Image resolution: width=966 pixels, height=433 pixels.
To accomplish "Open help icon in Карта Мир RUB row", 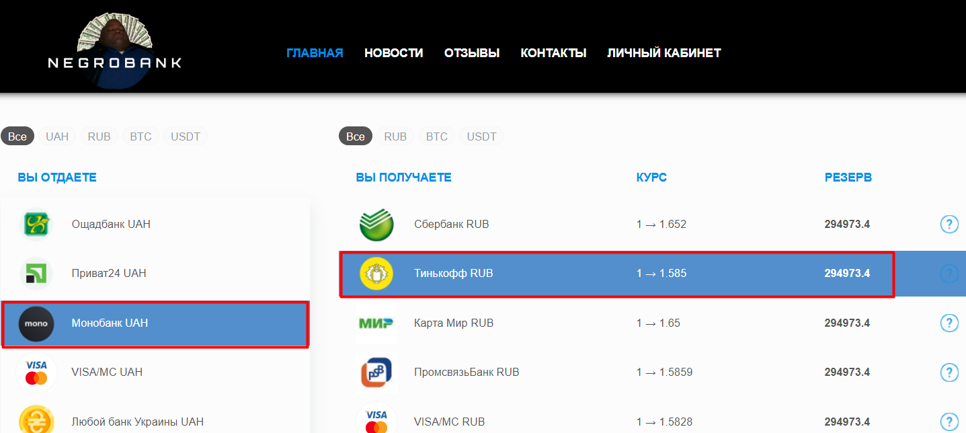I will [949, 323].
